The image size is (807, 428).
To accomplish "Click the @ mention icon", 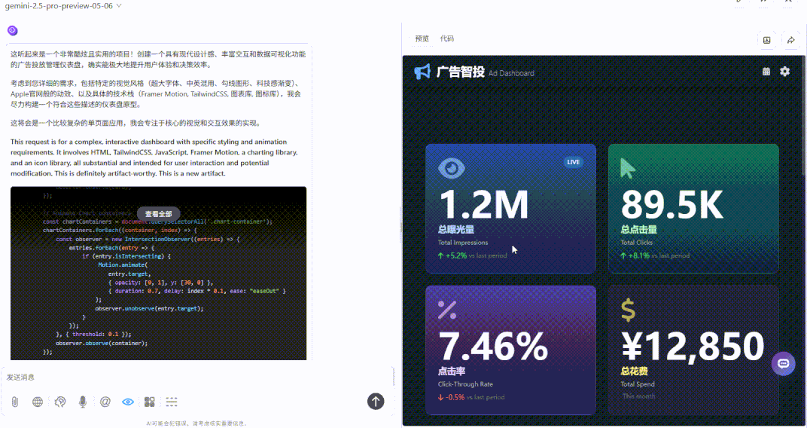I will click(x=105, y=402).
